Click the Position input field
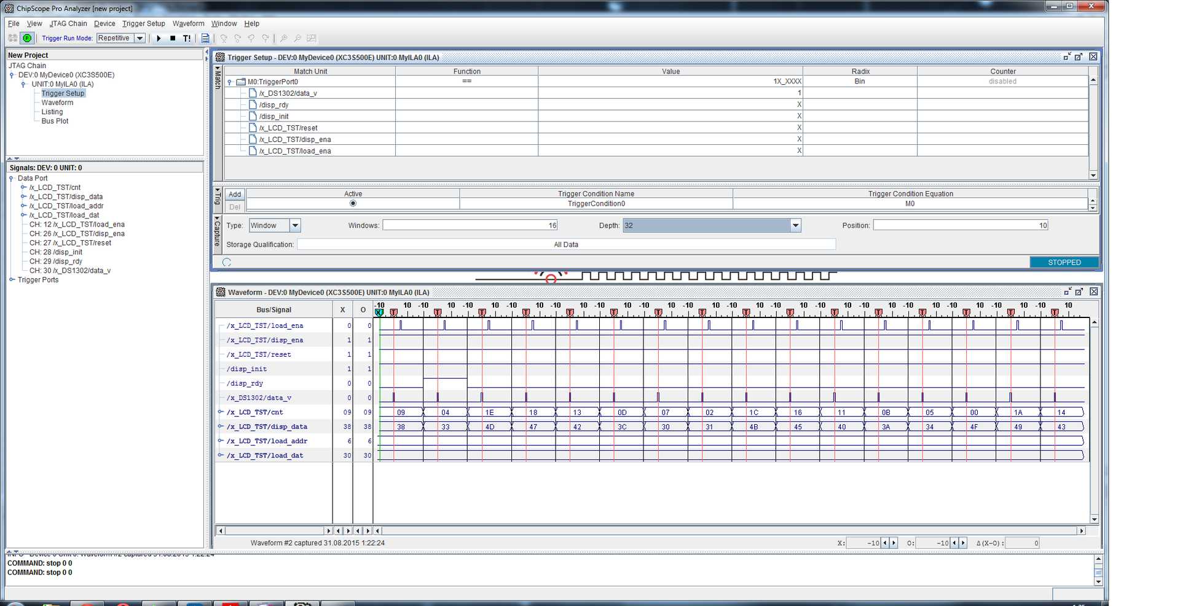 coord(960,225)
